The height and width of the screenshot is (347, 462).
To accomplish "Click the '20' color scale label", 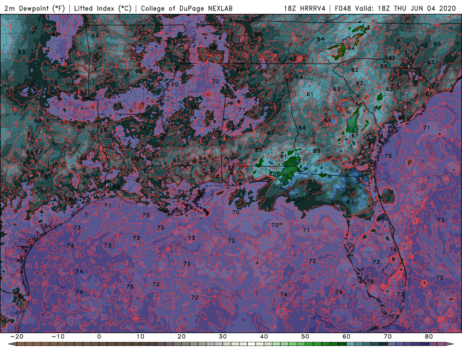I will click(181, 337).
